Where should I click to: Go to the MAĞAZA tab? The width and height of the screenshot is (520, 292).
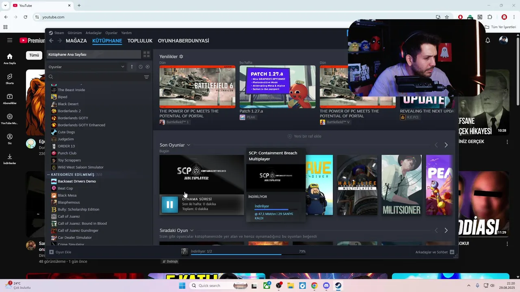[x=76, y=41]
